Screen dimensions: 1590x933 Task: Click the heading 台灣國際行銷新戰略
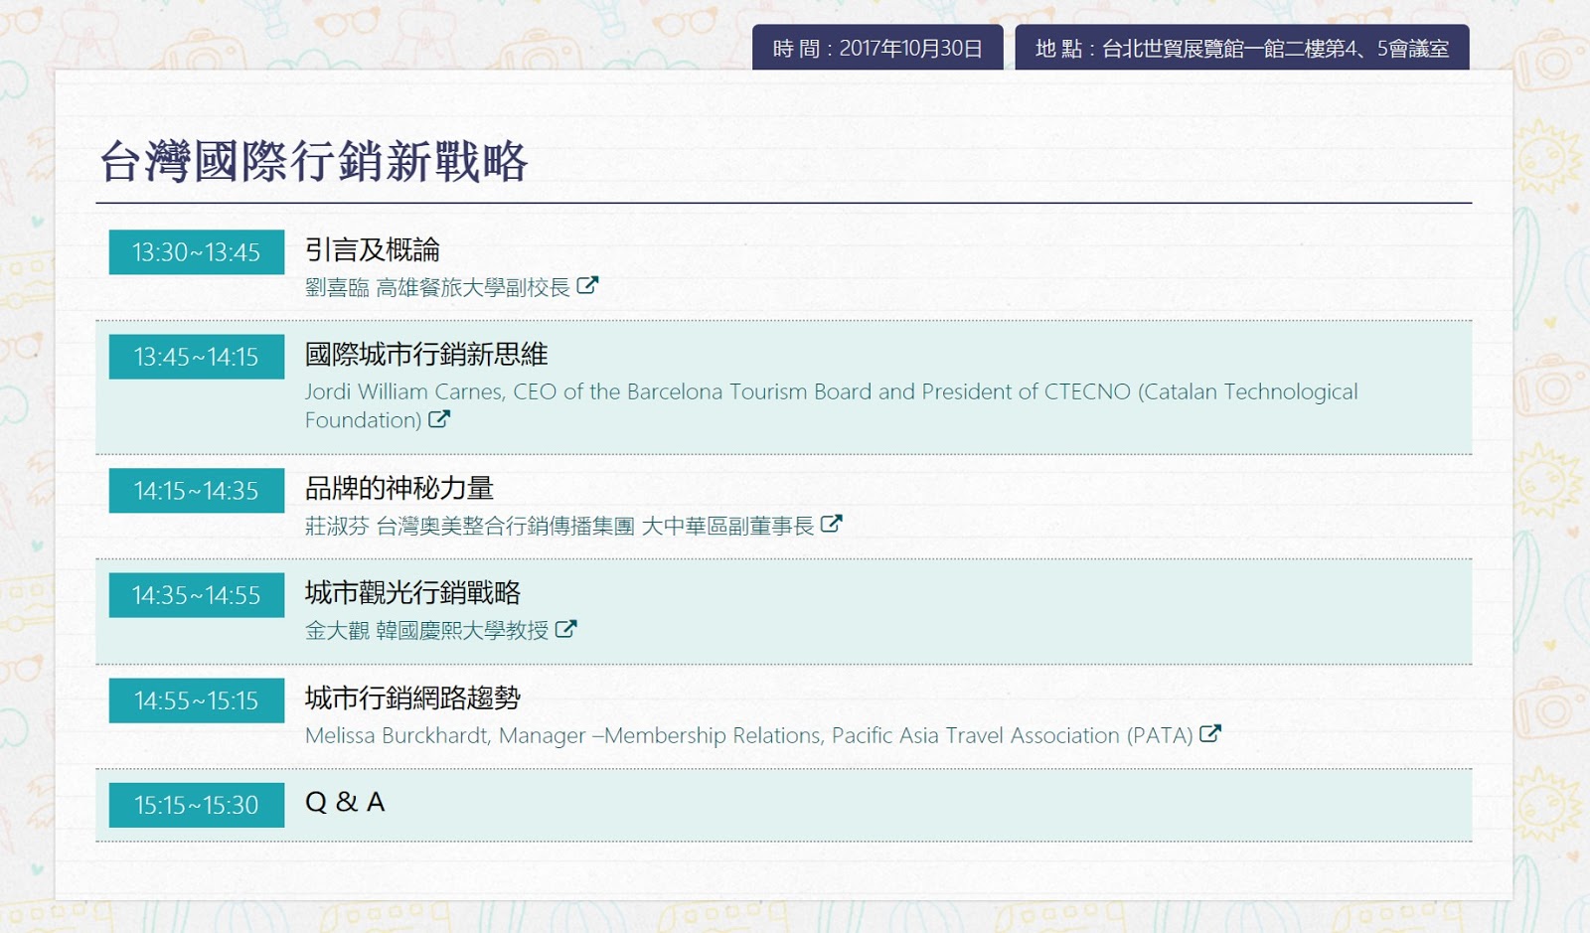313,162
